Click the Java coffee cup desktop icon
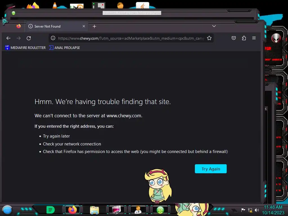Viewport: 288px width, 216px height. [x=143, y=6]
